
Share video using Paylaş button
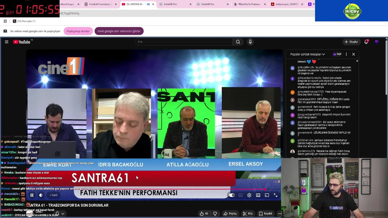point(230,213)
